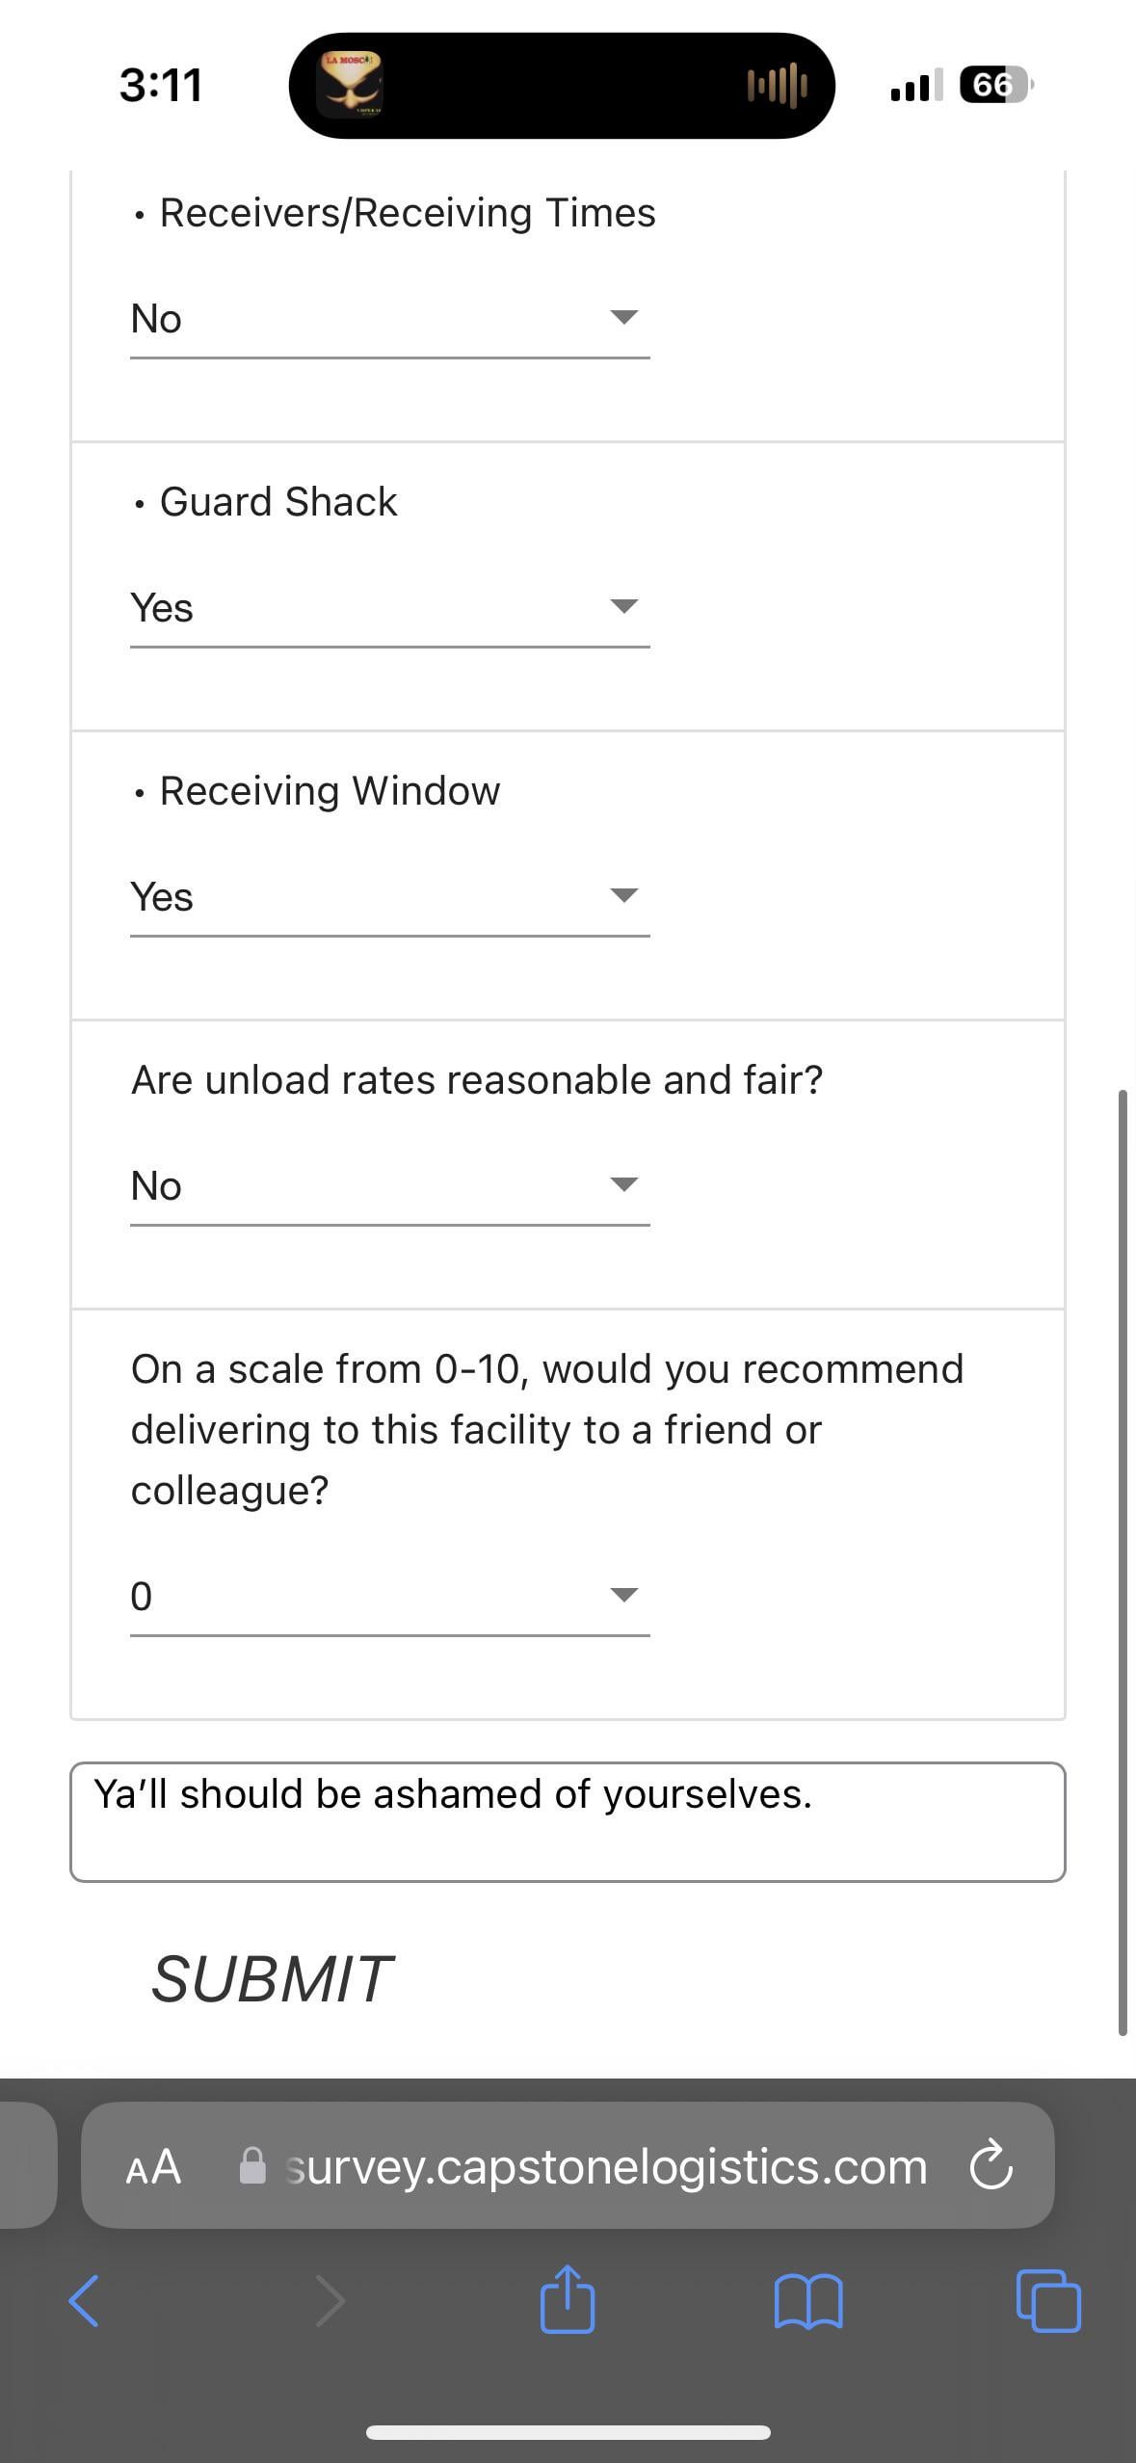Open the share sheet icon

tap(568, 2298)
